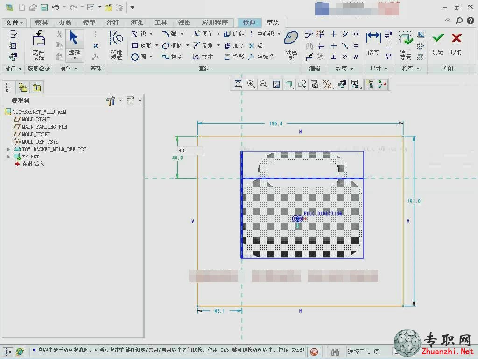Toggle the shade closed loops check icon

pyautogui.click(x=421, y=57)
